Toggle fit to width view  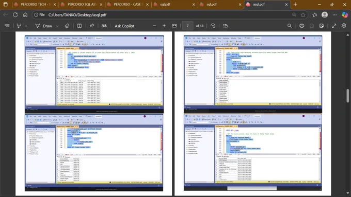click(174, 26)
